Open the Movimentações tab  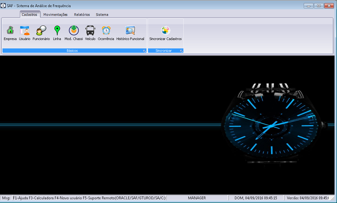55,15
